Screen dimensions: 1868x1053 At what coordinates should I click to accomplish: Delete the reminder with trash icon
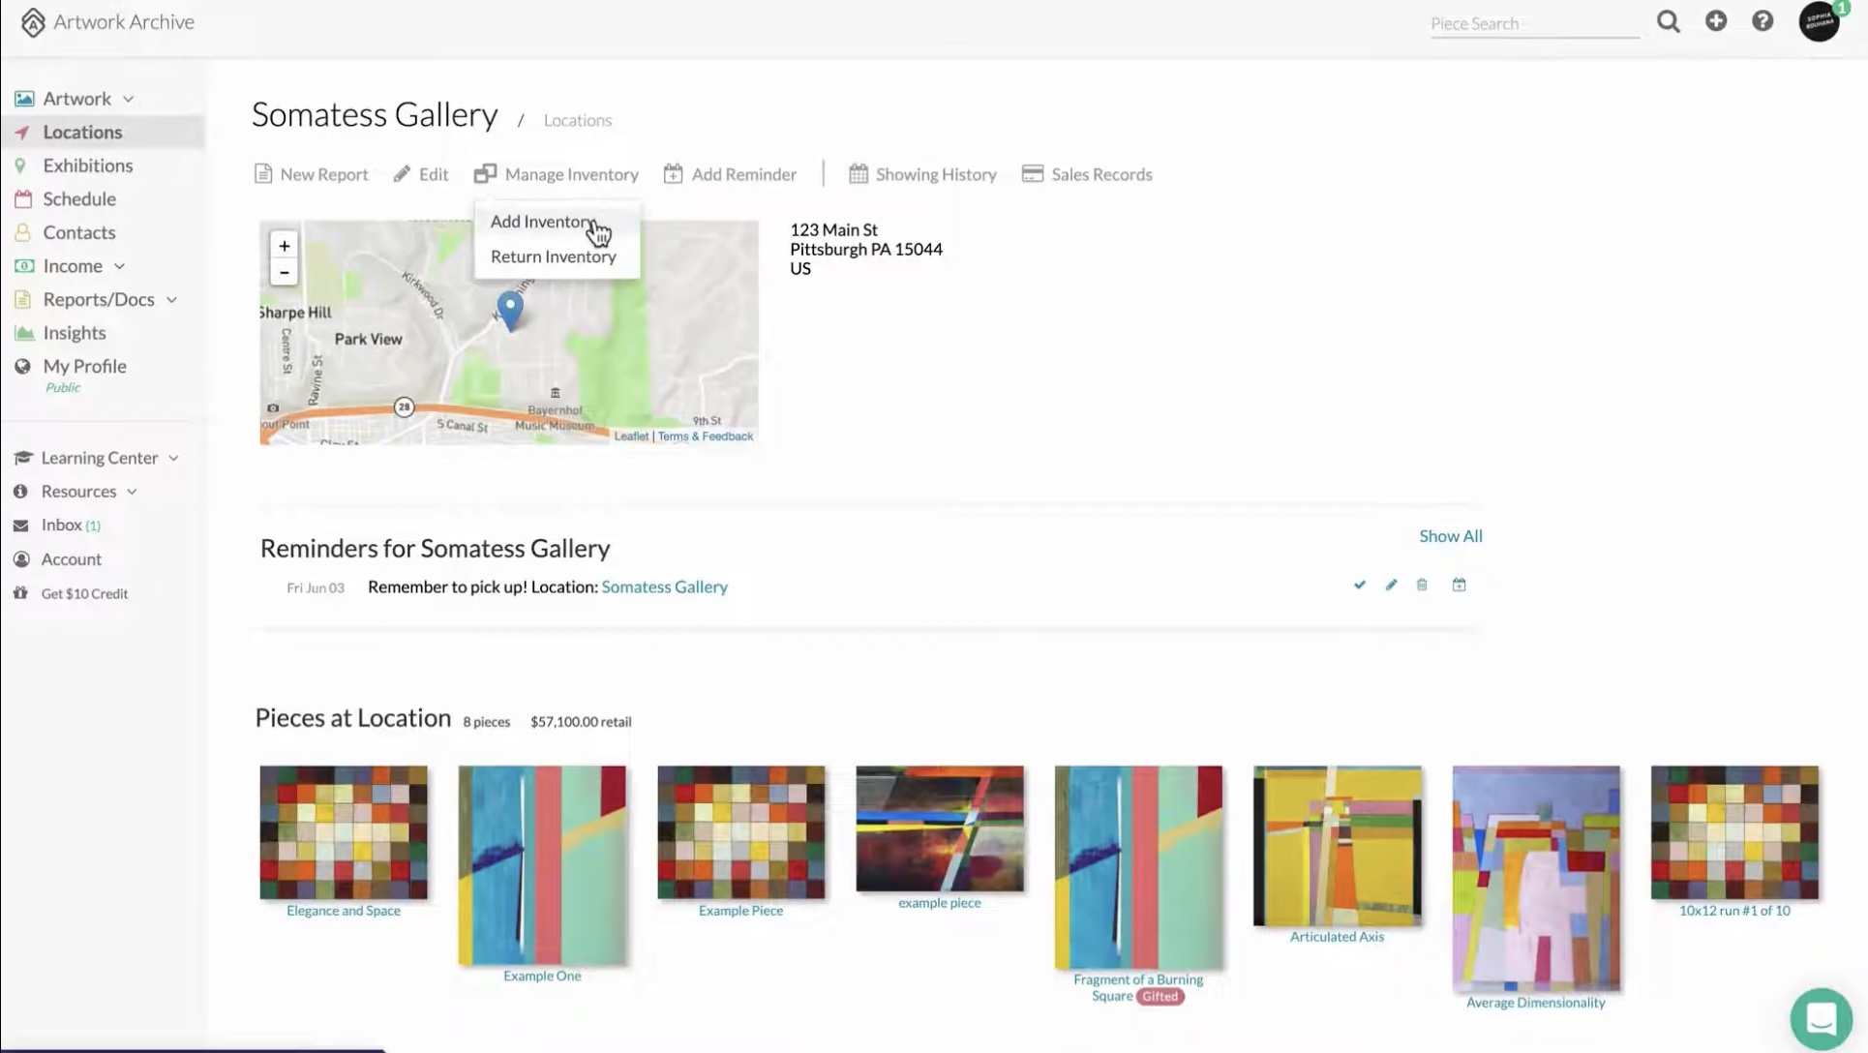(x=1422, y=585)
